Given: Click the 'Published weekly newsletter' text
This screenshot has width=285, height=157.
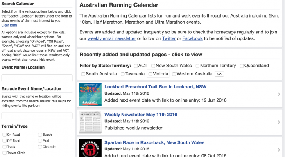Looking at the screenshot, I should tap(133, 128).
